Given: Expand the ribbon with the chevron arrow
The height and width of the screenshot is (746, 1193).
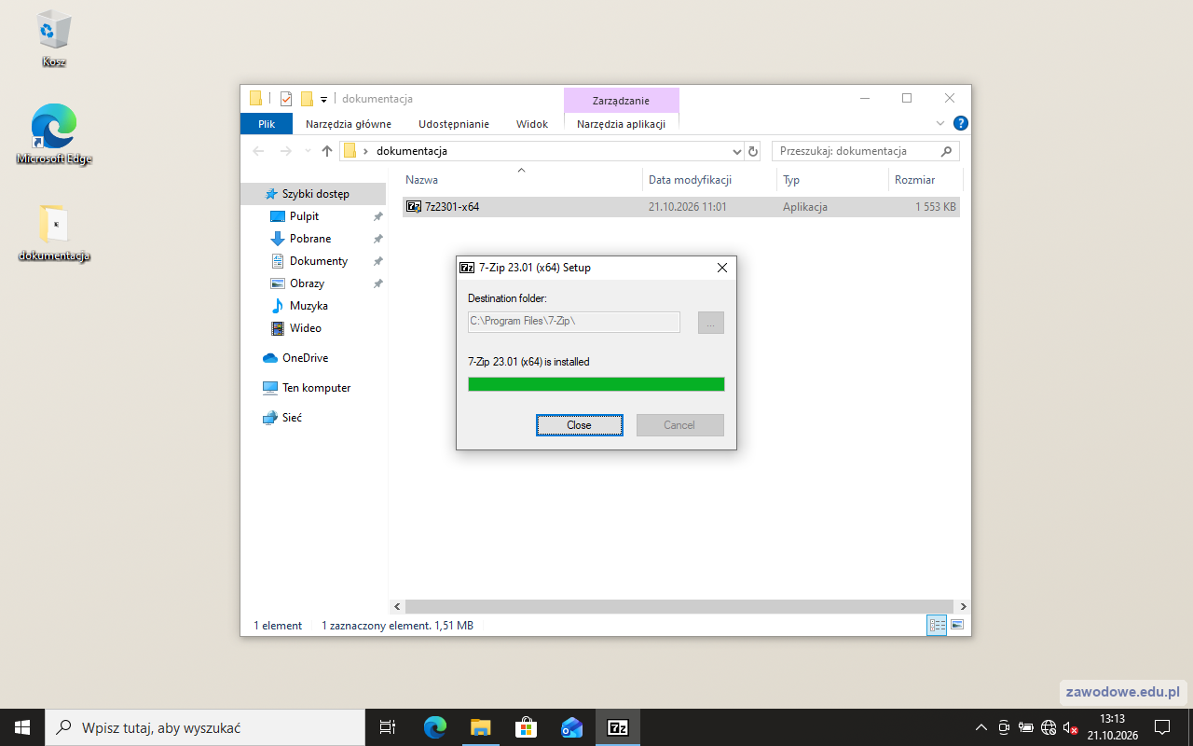Looking at the screenshot, I should tap(940, 123).
